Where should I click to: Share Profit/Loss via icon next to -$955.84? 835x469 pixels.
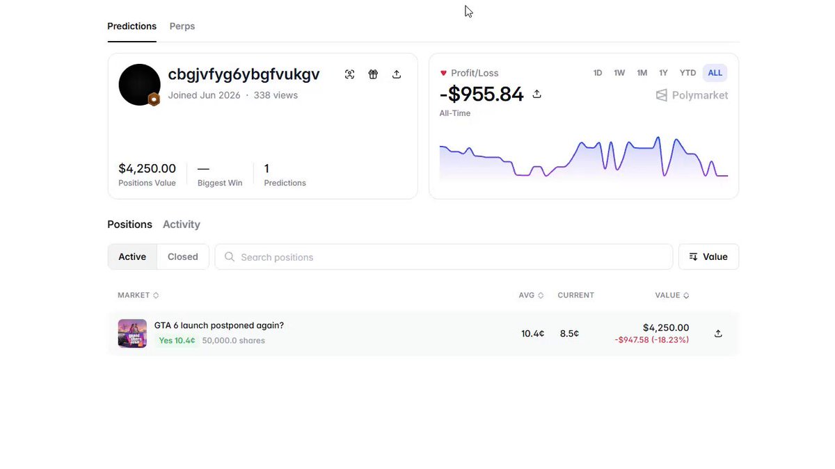tap(536, 94)
